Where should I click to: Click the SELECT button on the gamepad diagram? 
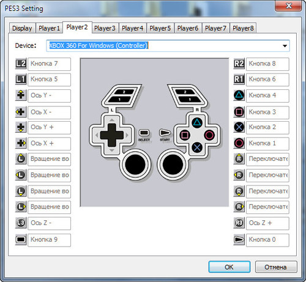144,133
